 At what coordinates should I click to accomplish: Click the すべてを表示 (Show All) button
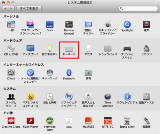click(x=29, y=8)
